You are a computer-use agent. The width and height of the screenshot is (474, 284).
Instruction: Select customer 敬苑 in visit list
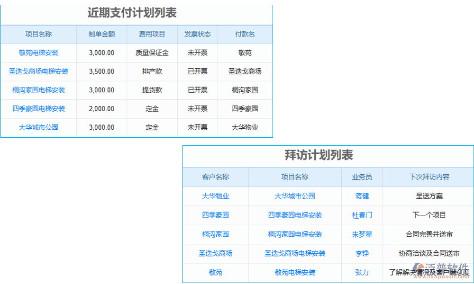(215, 273)
